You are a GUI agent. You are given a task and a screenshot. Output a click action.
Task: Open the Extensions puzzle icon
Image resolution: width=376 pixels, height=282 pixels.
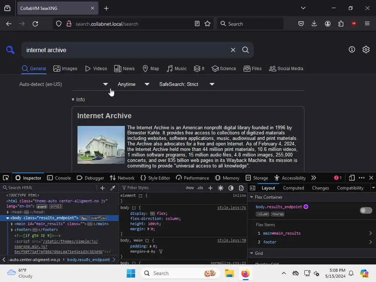(x=341, y=23)
